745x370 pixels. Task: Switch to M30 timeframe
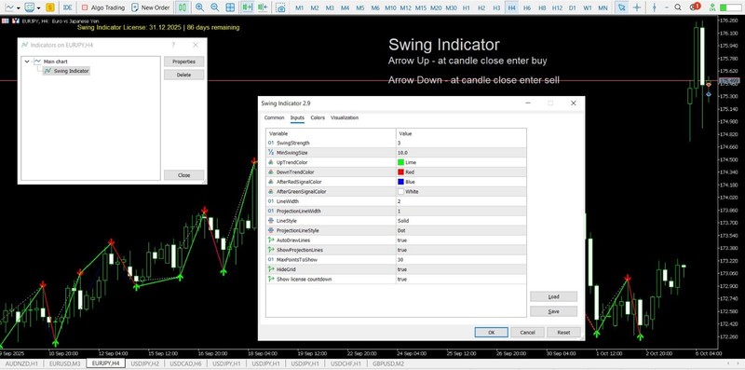click(x=452, y=8)
